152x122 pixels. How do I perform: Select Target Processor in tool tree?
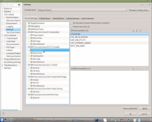pos(37,23)
